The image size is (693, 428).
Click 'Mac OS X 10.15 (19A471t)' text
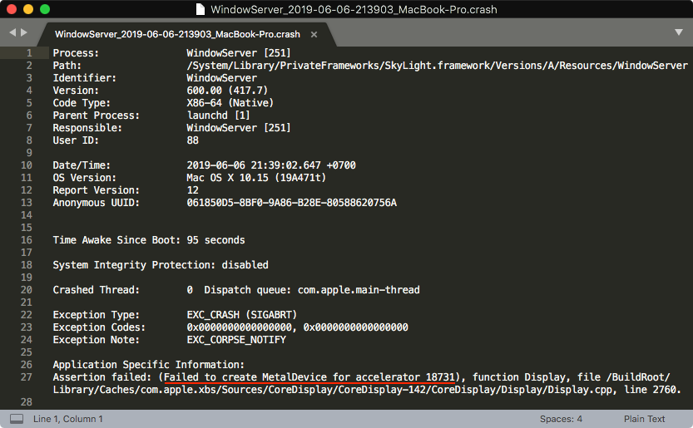256,178
